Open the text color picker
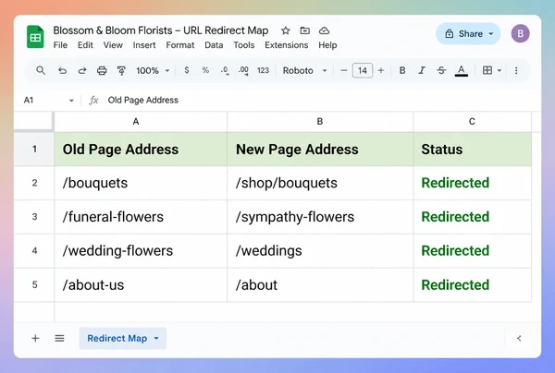555x373 pixels. [x=462, y=71]
